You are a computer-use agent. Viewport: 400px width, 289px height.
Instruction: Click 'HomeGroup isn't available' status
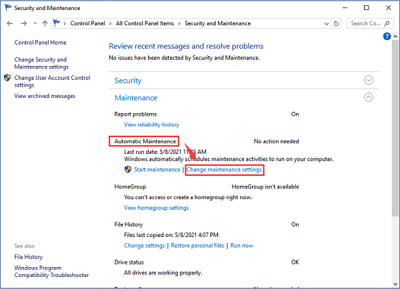(x=265, y=187)
